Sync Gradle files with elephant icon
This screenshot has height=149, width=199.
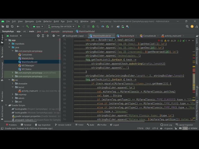(118, 26)
